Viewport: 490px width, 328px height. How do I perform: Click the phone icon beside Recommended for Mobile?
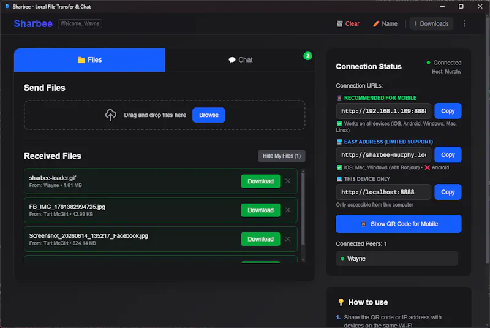pyautogui.click(x=339, y=98)
